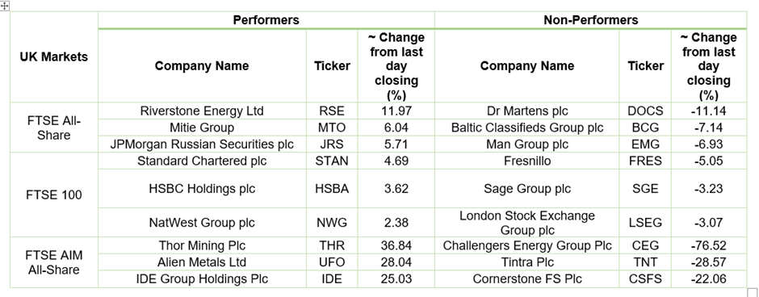
Task: Click the FTSE All-Share row label
Action: pos(54,128)
